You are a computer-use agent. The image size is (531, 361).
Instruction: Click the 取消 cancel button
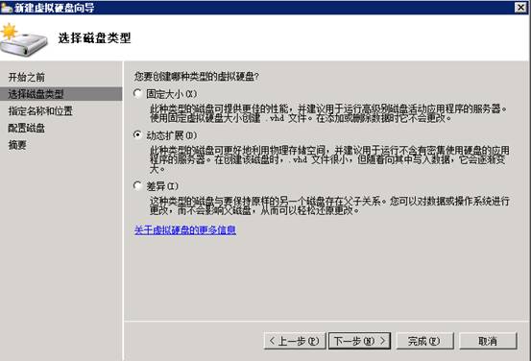point(488,341)
